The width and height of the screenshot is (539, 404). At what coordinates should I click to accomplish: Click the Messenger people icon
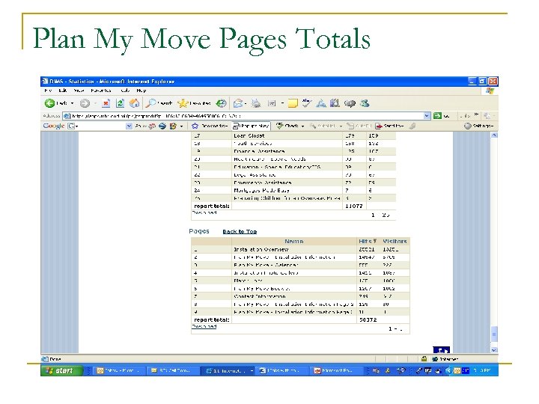(x=365, y=103)
